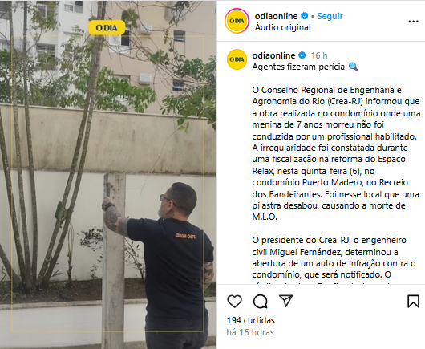Open the odiaonline username in header
425x349 pixels.
[x=276, y=16]
